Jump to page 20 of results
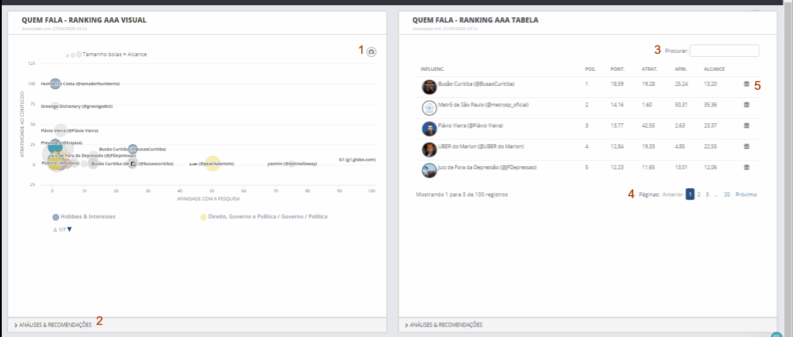Screen dimensions: 793x337 (726, 195)
